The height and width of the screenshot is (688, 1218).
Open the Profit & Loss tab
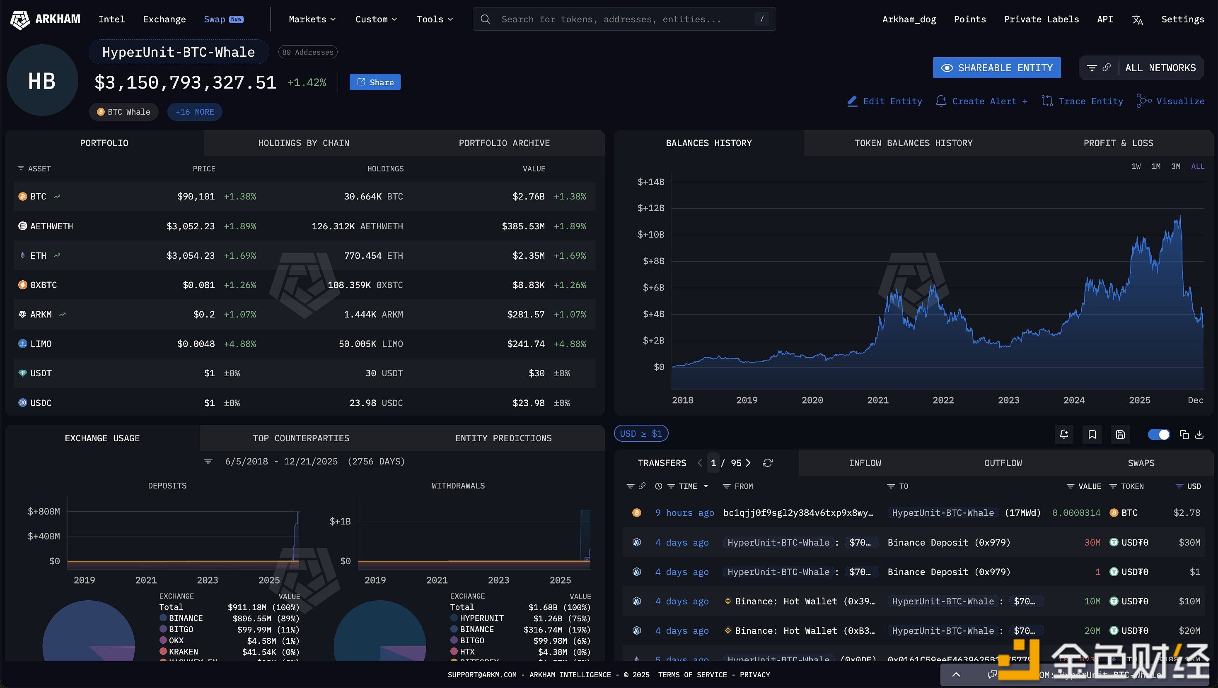(x=1118, y=143)
